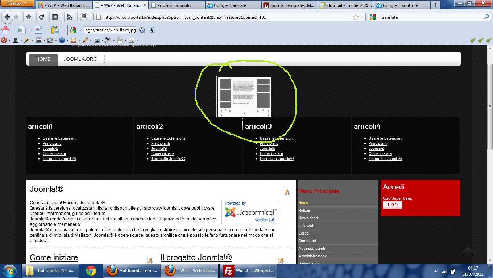Viewport: 493px width, 278px height.
Task: Open the Web Developer Resize crop icon
Action: click(x=96, y=40)
